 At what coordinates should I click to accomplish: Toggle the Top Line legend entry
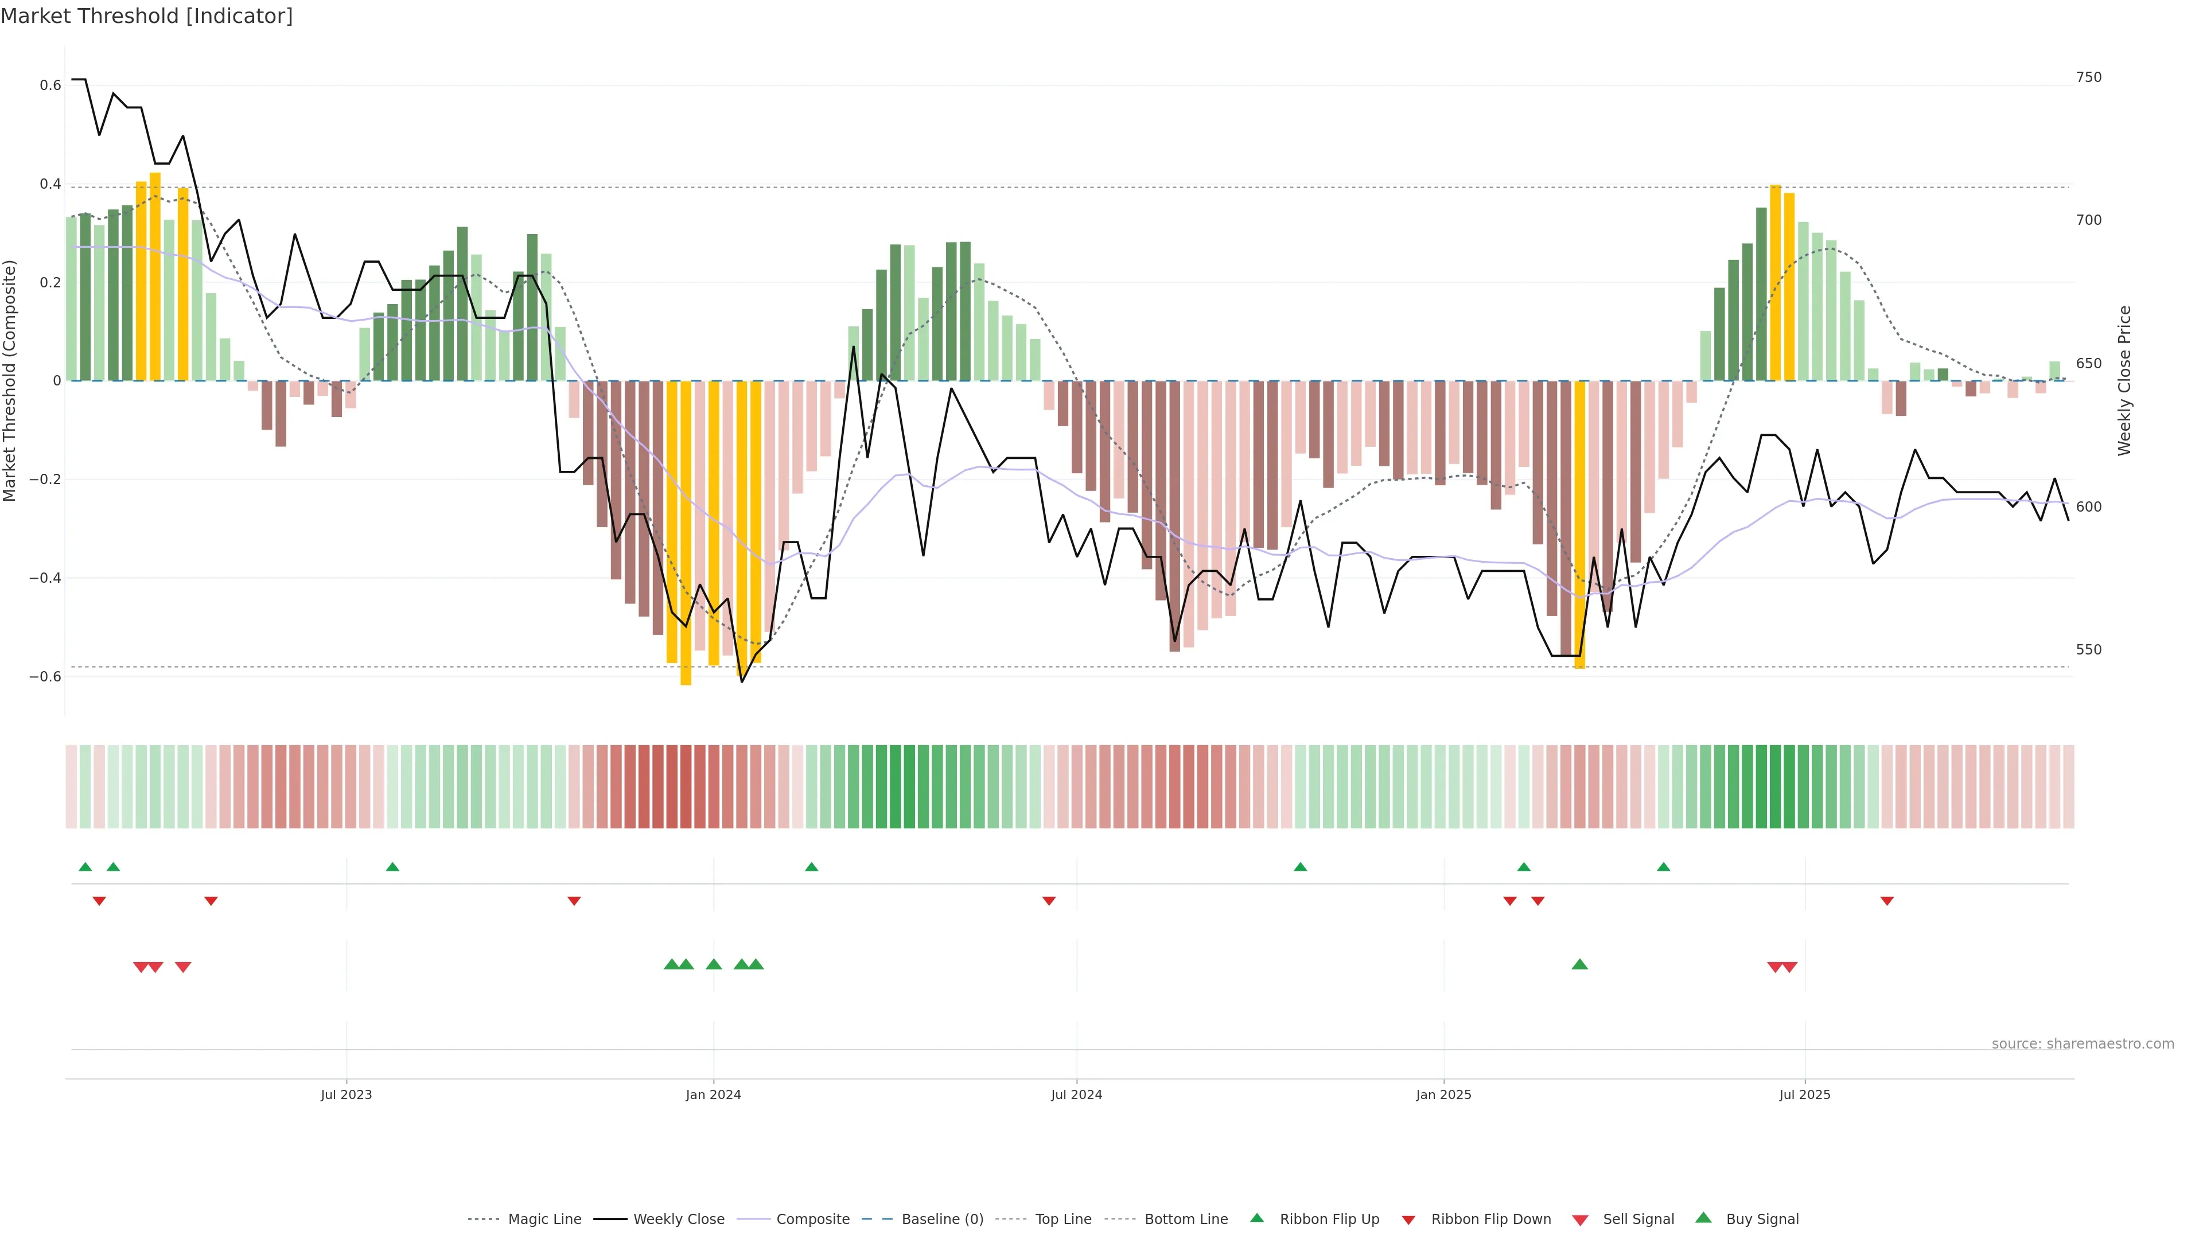click(1063, 1219)
